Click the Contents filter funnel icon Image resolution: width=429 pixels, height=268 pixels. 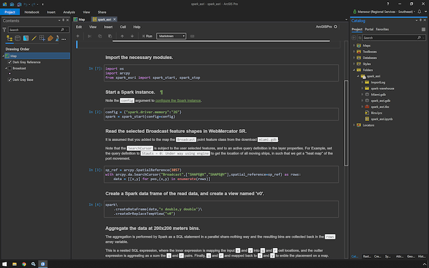[x=4, y=30]
